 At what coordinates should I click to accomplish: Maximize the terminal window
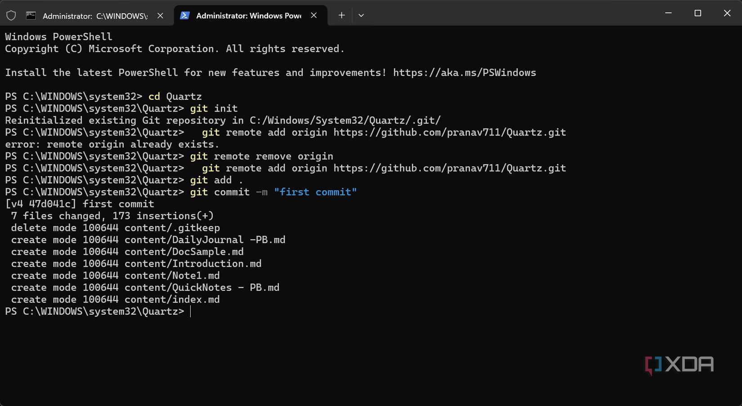point(697,13)
